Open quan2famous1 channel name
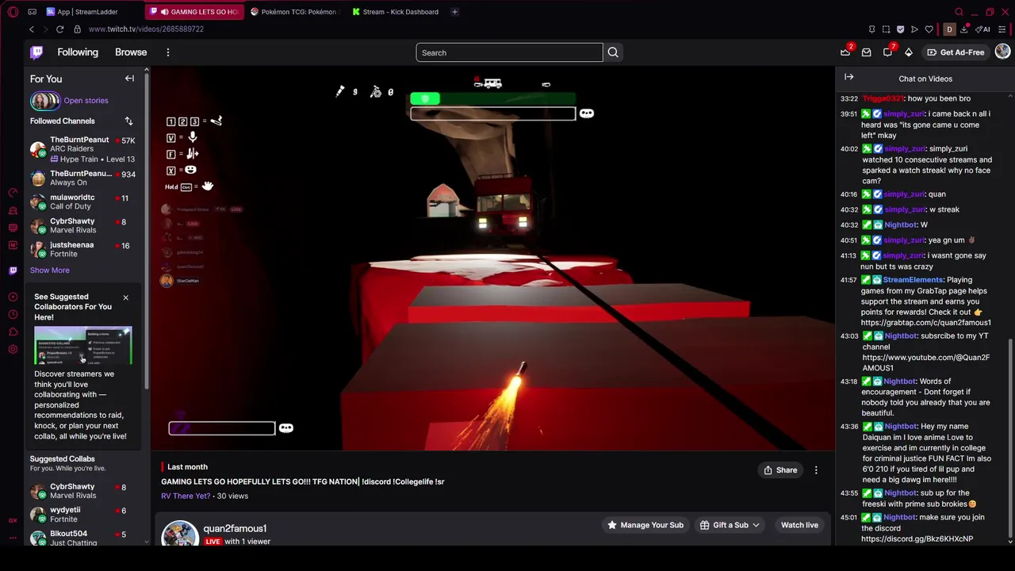This screenshot has width=1015, height=571. click(235, 528)
